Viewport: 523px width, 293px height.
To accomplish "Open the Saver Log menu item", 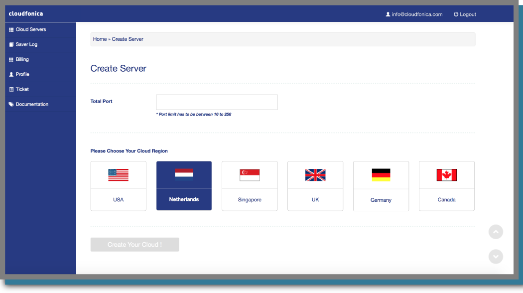I will (x=41, y=44).
